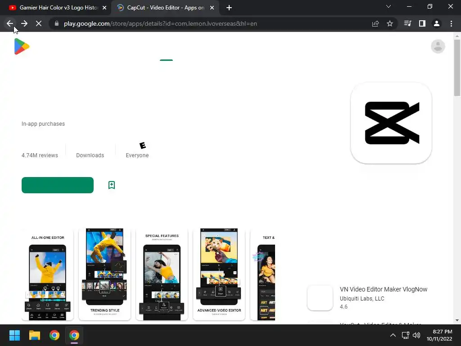The image size is (461, 346).
Task: Select the CapCut - Video Editor tab
Action: pyautogui.click(x=165, y=8)
